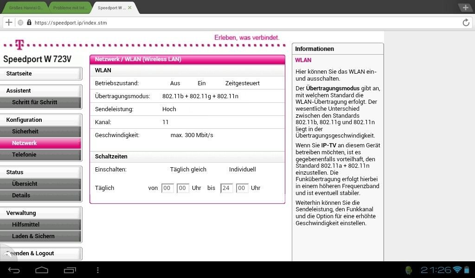Click the 'Täglich' row label
This screenshot has width=475, height=278.
[x=104, y=188]
